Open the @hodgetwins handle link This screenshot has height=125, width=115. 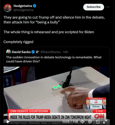coord(24,10)
